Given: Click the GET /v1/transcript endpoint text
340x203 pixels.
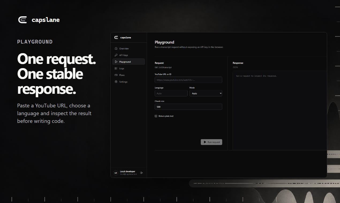Looking at the screenshot, I should click(x=163, y=67).
